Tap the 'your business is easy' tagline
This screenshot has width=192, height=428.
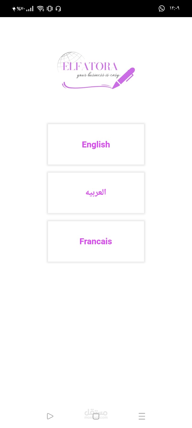[x=98, y=75]
